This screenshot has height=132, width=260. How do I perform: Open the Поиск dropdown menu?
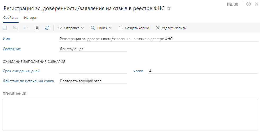coord(101,28)
